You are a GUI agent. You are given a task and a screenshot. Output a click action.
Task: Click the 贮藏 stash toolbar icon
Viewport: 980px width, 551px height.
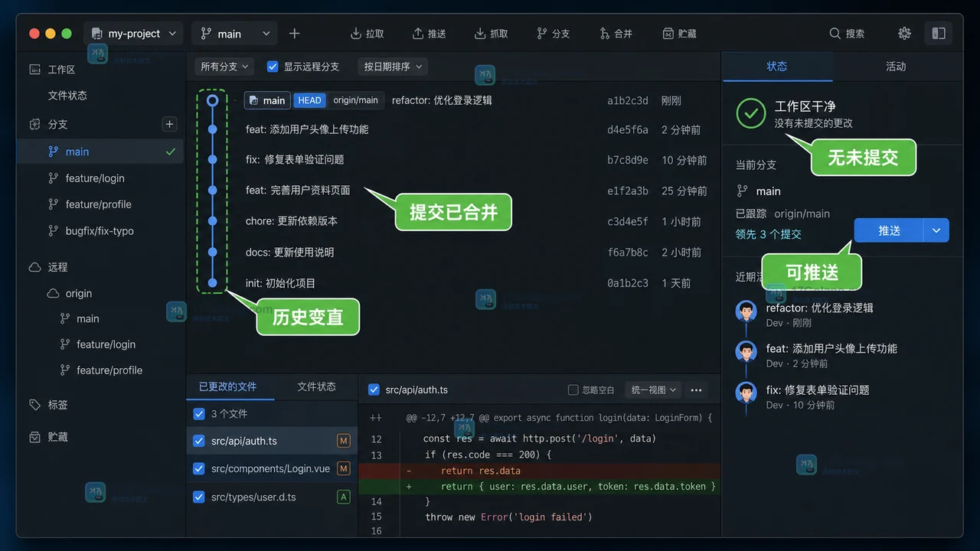pos(668,34)
